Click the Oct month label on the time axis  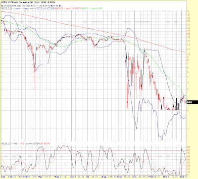tap(135, 177)
